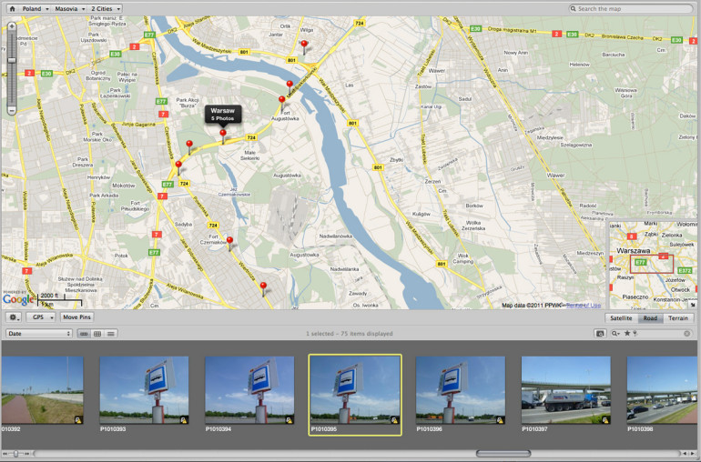This screenshot has width=701, height=462.
Task: Click the southernmost pin on Wiertnicza road
Action: coord(263,287)
